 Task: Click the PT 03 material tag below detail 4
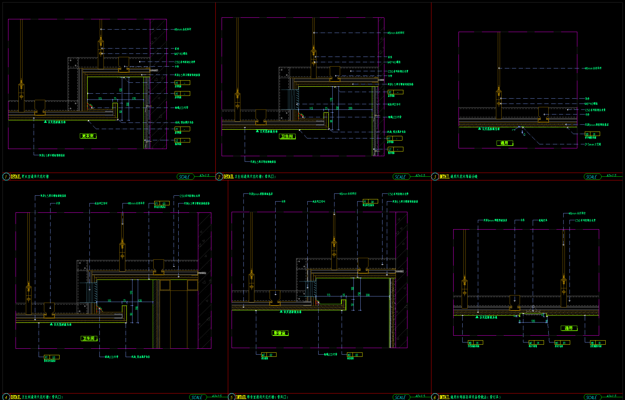pyautogui.click(x=51, y=357)
